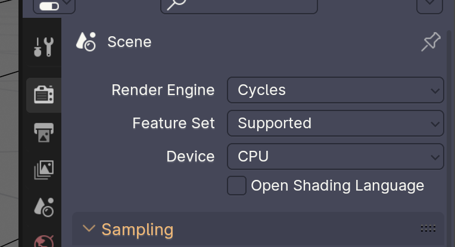The image size is (455, 247).
Task: Click the Scene datablock icon in header
Action: pos(86,42)
